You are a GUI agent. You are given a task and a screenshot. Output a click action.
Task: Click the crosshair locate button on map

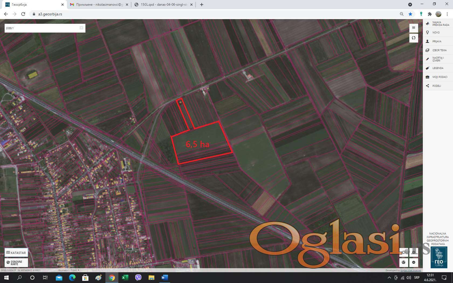point(403,253)
